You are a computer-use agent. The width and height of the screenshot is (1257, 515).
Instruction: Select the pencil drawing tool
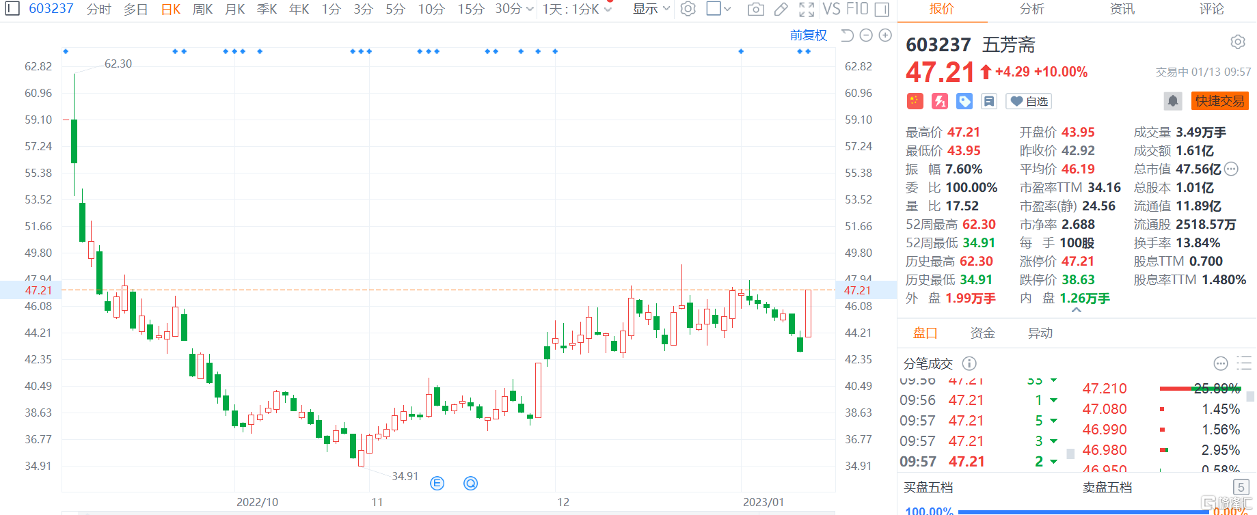pyautogui.click(x=781, y=10)
